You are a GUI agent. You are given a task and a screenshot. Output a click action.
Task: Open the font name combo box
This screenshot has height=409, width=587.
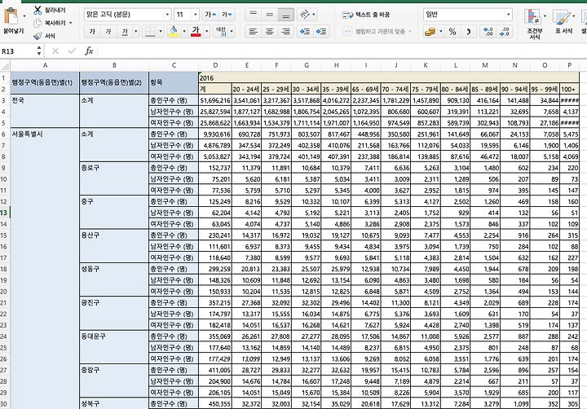pos(128,15)
